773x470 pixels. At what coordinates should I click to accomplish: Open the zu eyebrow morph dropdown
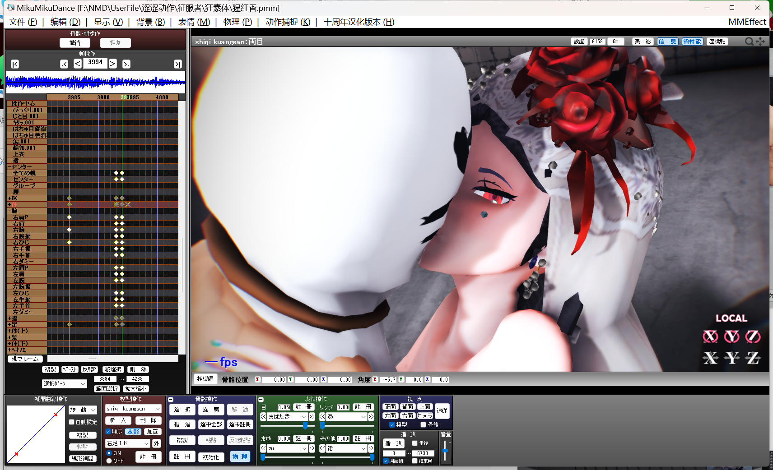point(287,448)
